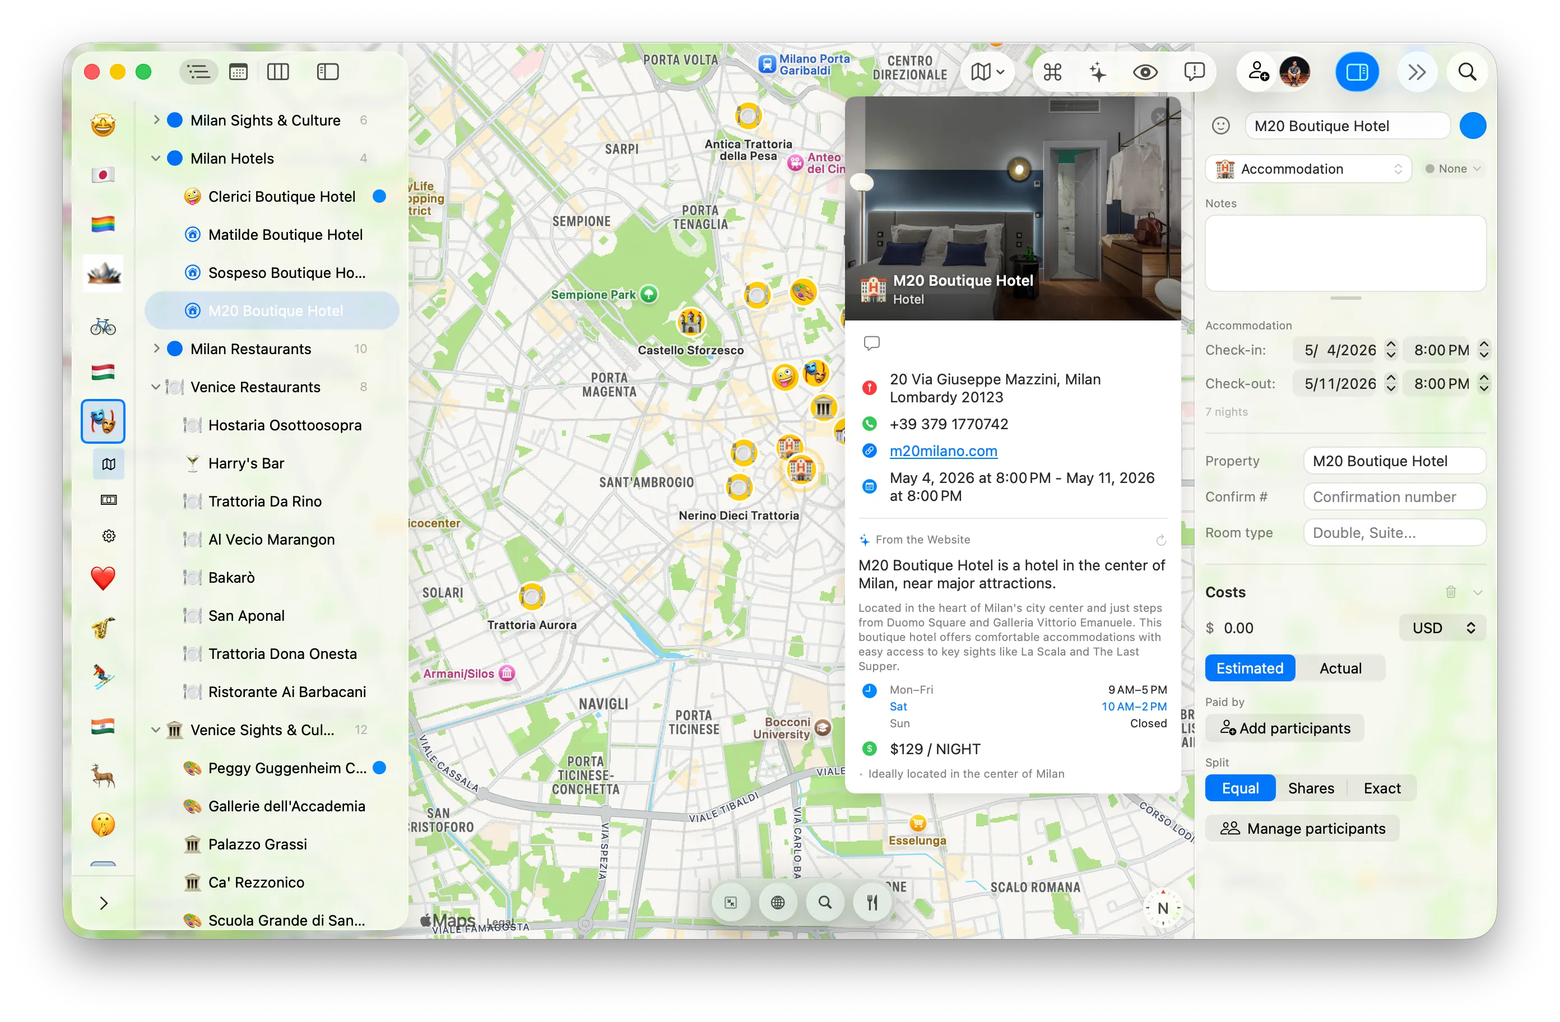Viewport: 1560px width, 1022px height.
Task: Toggle the blue inspector panel button
Action: point(1357,72)
